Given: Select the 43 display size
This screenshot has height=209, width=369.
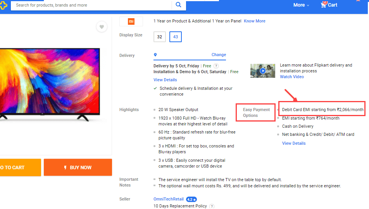Looking at the screenshot, I should tap(176, 37).
